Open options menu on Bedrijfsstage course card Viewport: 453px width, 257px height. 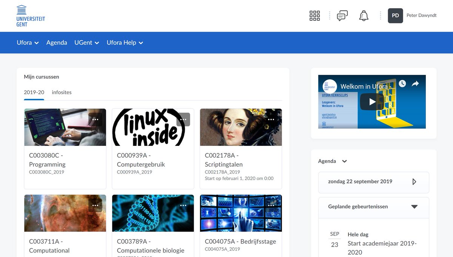pyautogui.click(x=271, y=205)
